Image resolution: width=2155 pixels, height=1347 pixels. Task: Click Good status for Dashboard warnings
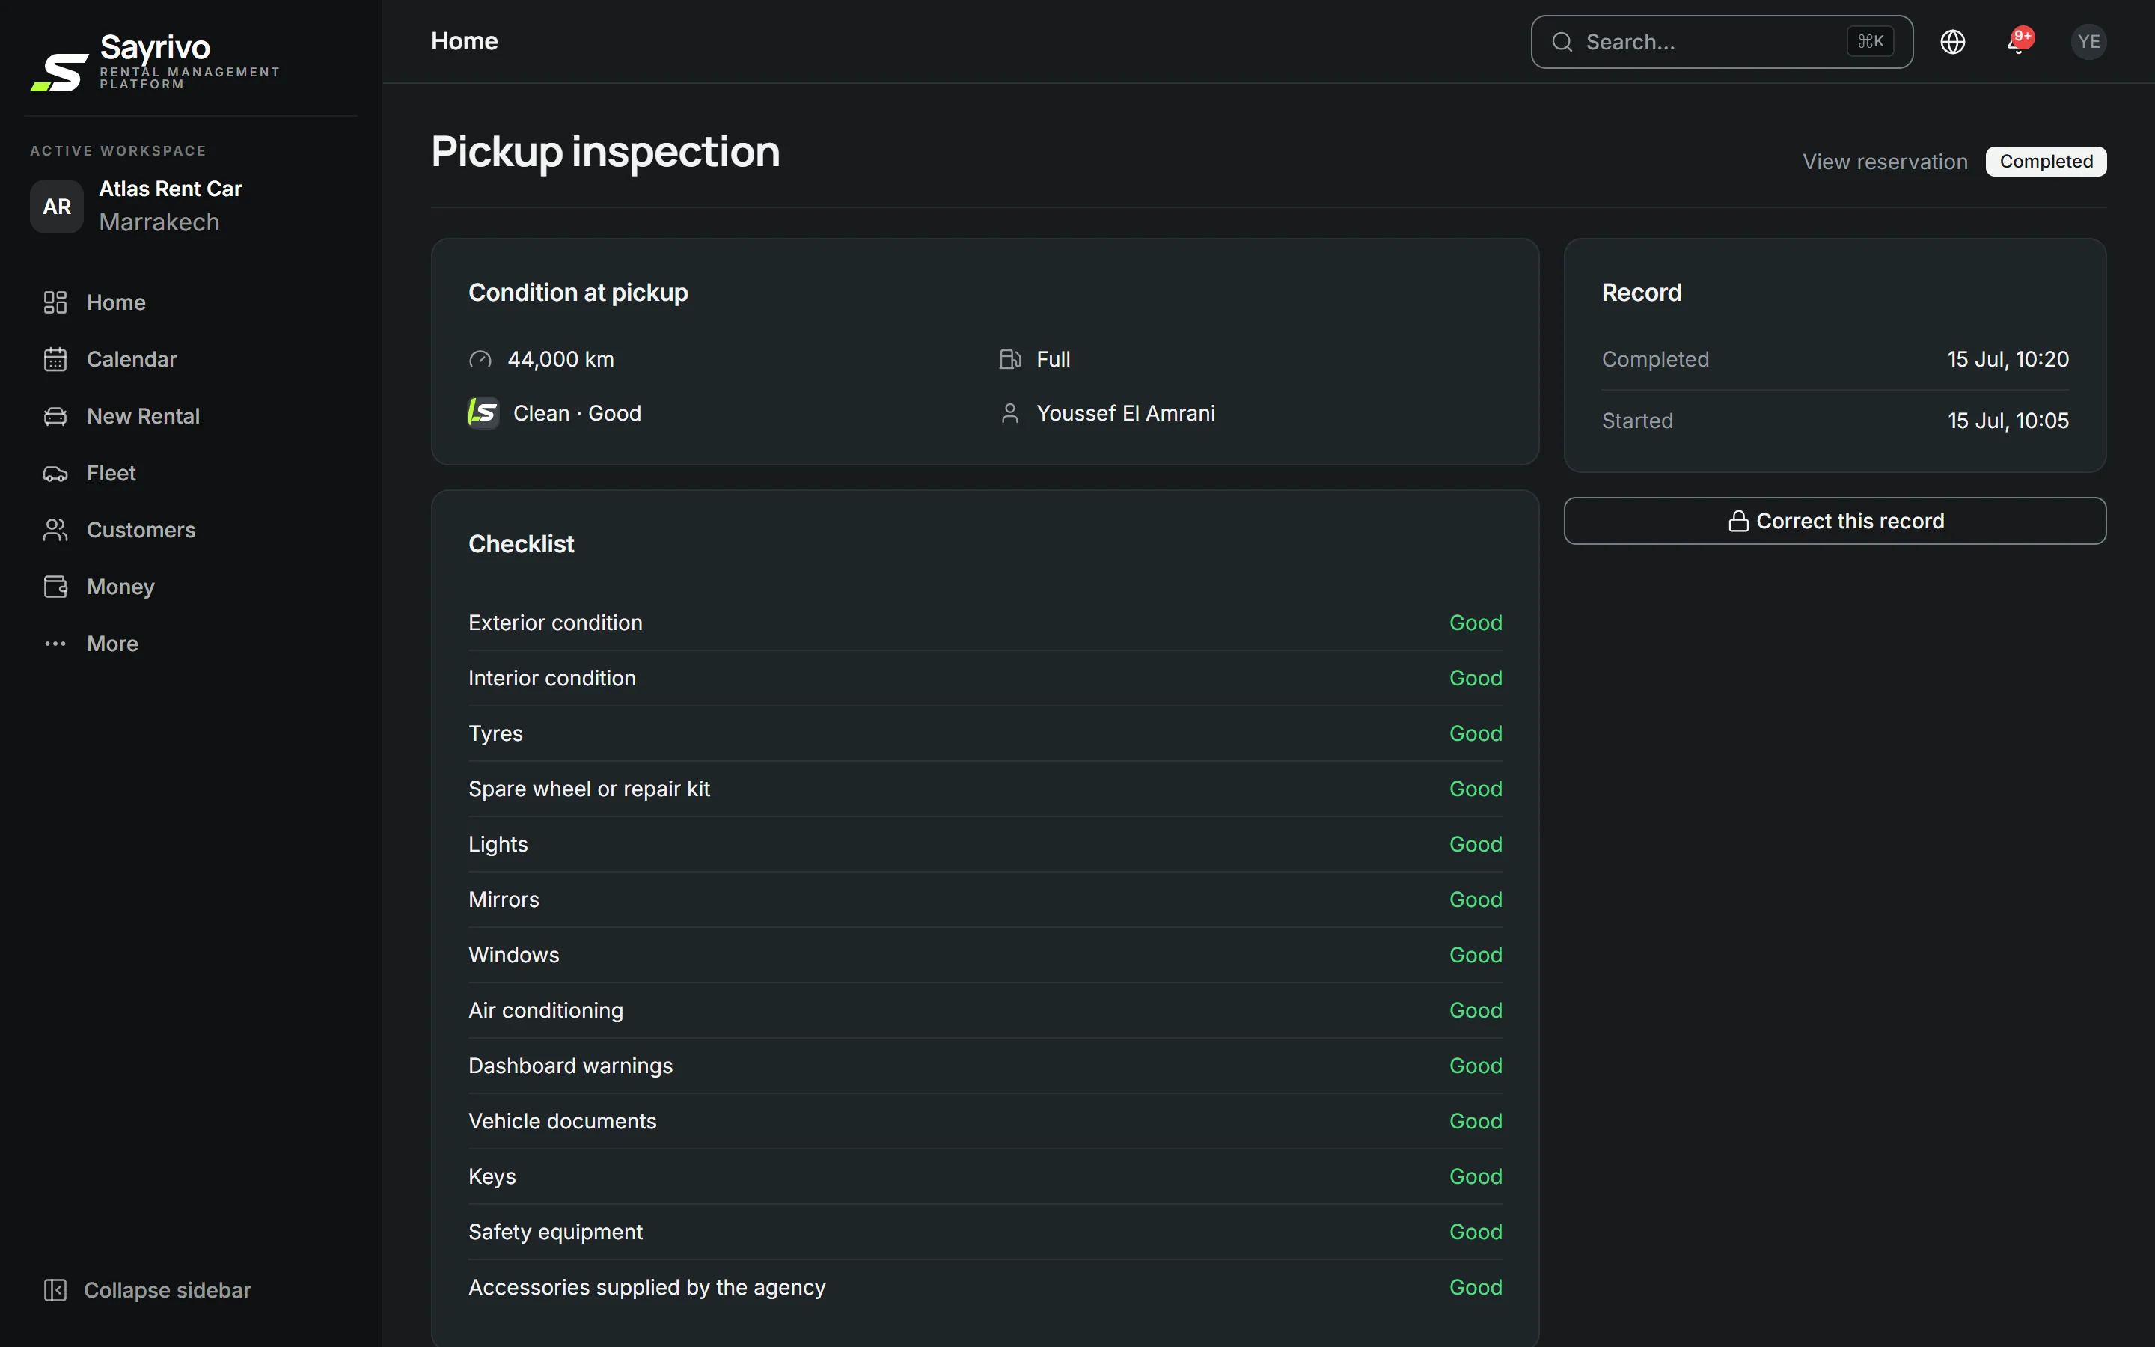tap(1476, 1066)
